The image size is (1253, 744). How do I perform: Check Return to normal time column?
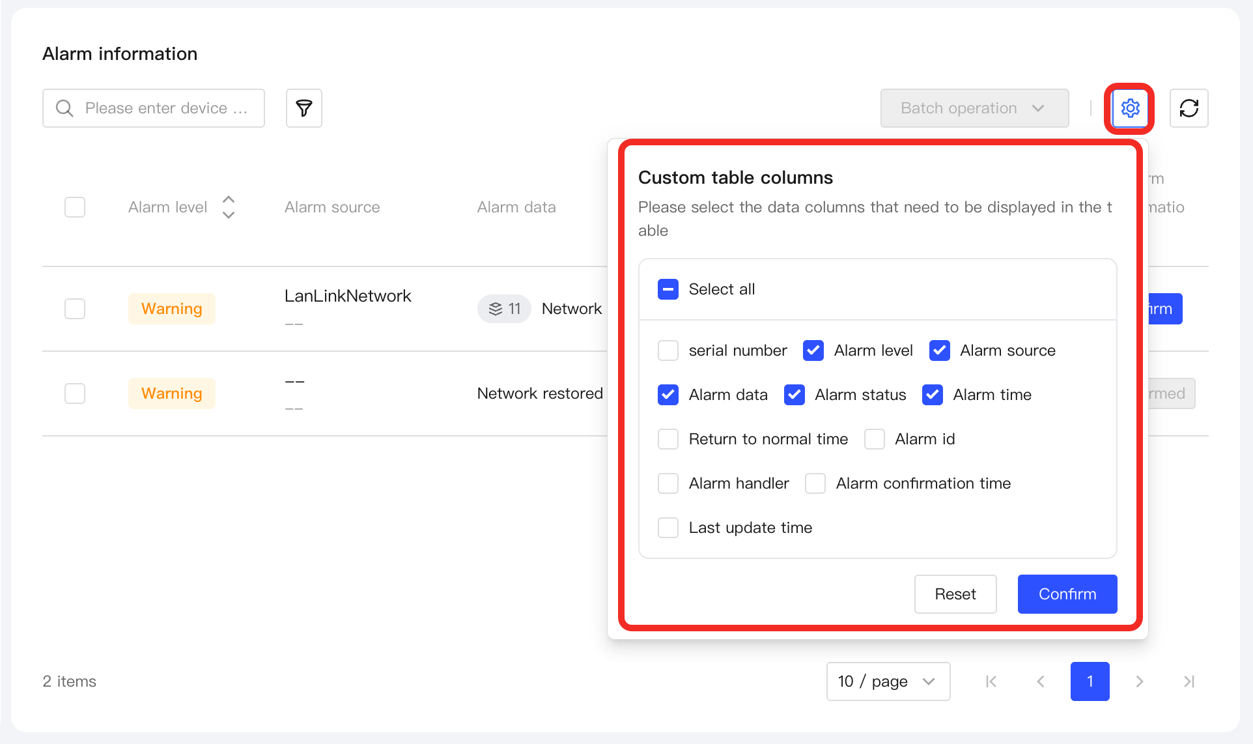pyautogui.click(x=668, y=439)
